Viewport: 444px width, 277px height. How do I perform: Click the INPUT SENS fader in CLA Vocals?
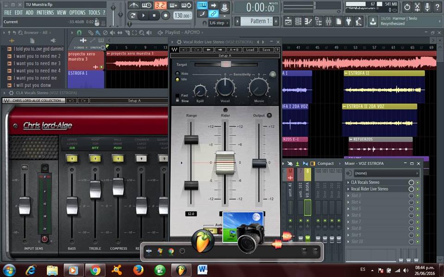point(25,206)
